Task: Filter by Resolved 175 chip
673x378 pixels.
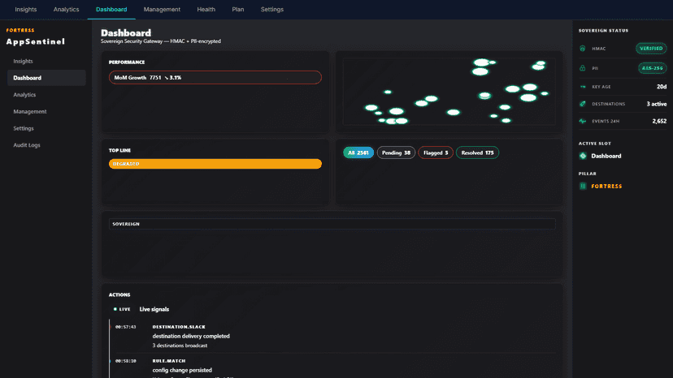Action: 477,152
